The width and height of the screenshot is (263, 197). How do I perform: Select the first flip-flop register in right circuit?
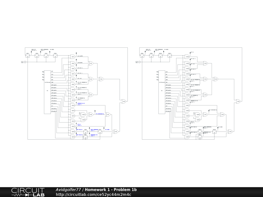(x=142, y=56)
